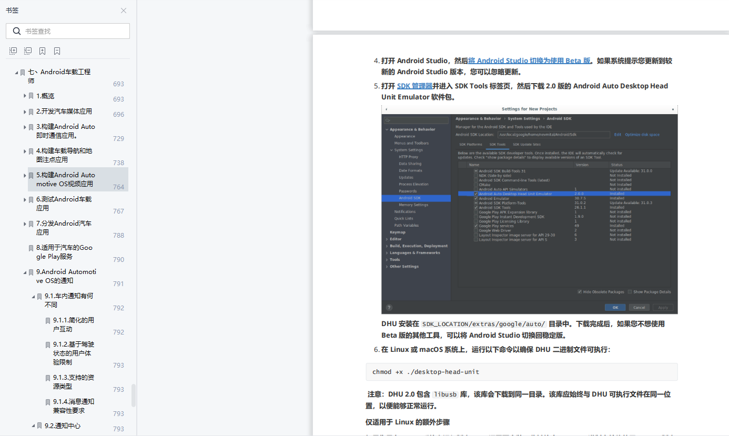The height and width of the screenshot is (436, 729).
Task: Open the SDK 管理器 hyperlink
Action: coord(414,86)
